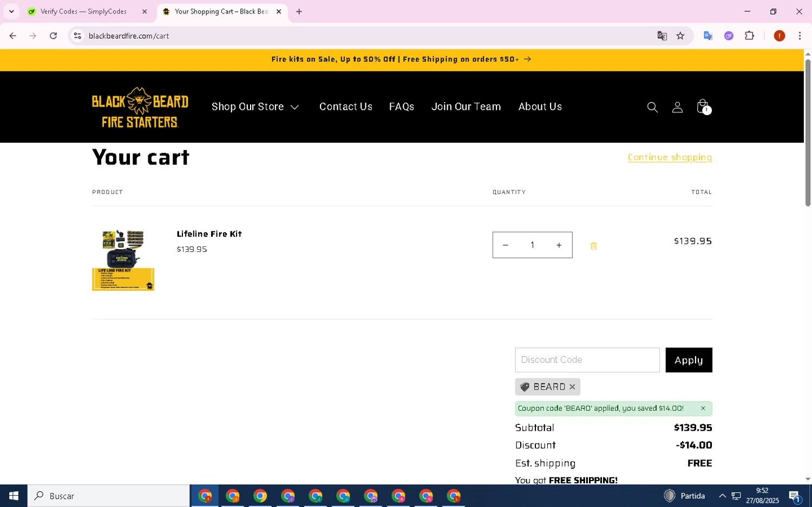The image size is (812, 507).
Task: Open the browser extensions puzzle icon
Action: coord(749,36)
